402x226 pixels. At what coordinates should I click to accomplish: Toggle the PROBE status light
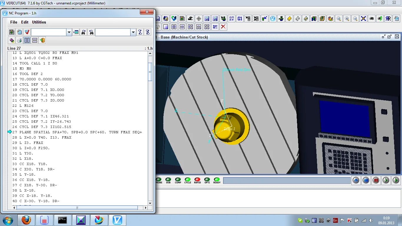[159, 180]
